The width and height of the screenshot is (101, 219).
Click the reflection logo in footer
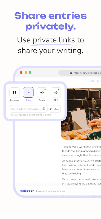[x=27, y=191]
